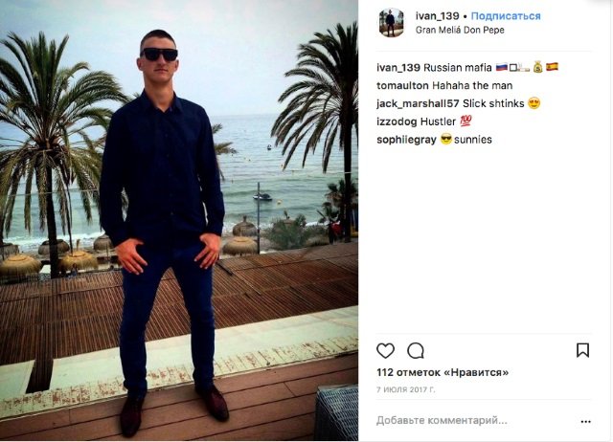
Task: Open the three-dot options menu
Action: tap(585, 421)
